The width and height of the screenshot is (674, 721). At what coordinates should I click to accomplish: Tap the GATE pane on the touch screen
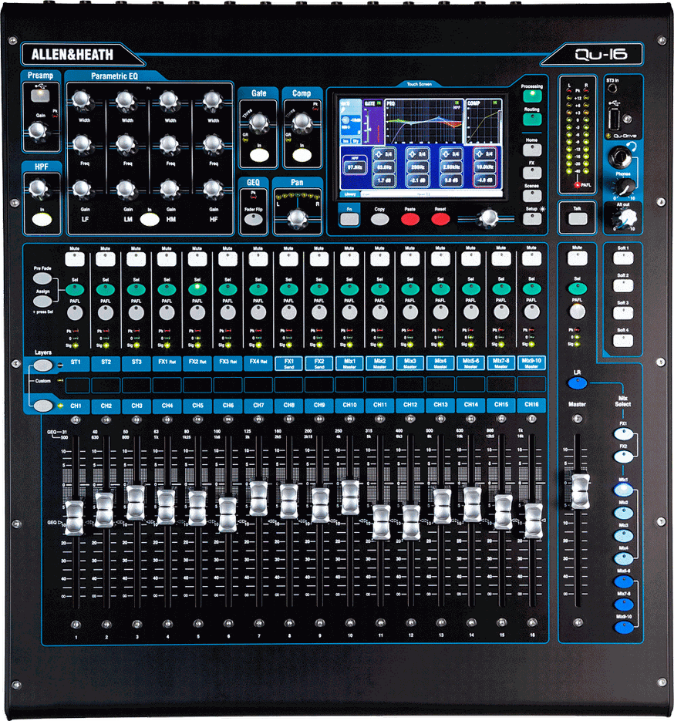[x=373, y=121]
